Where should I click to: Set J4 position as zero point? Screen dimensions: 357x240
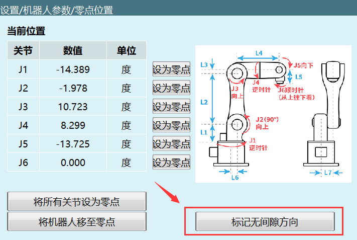[171, 125]
